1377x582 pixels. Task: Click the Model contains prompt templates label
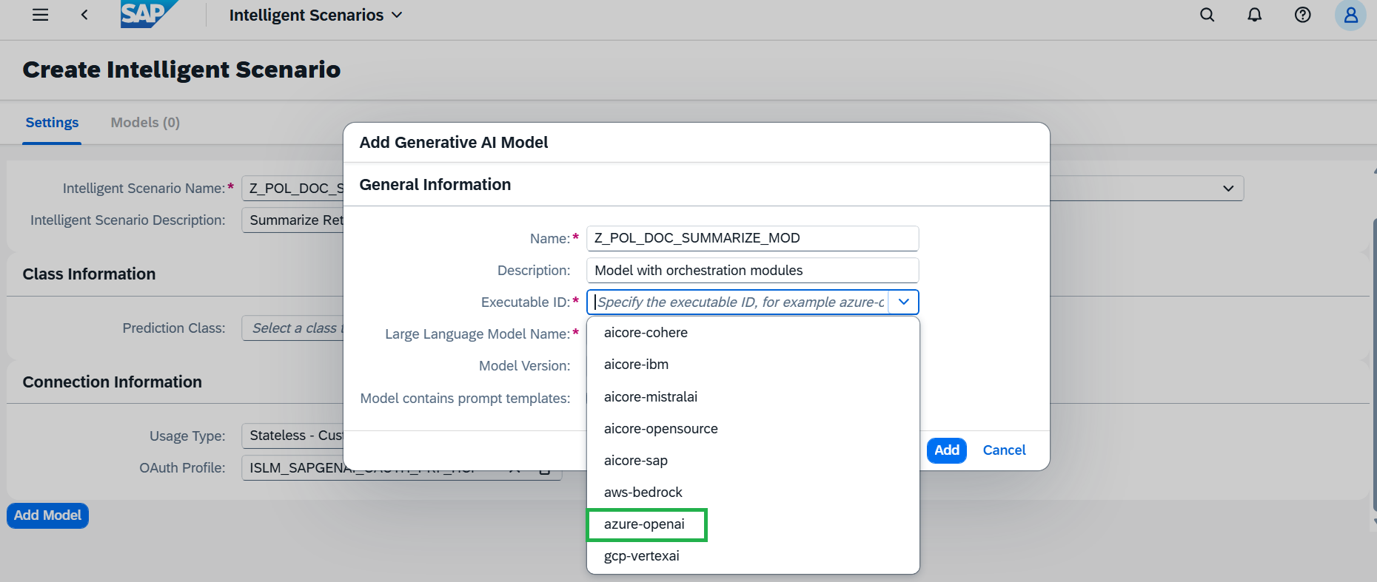(465, 399)
